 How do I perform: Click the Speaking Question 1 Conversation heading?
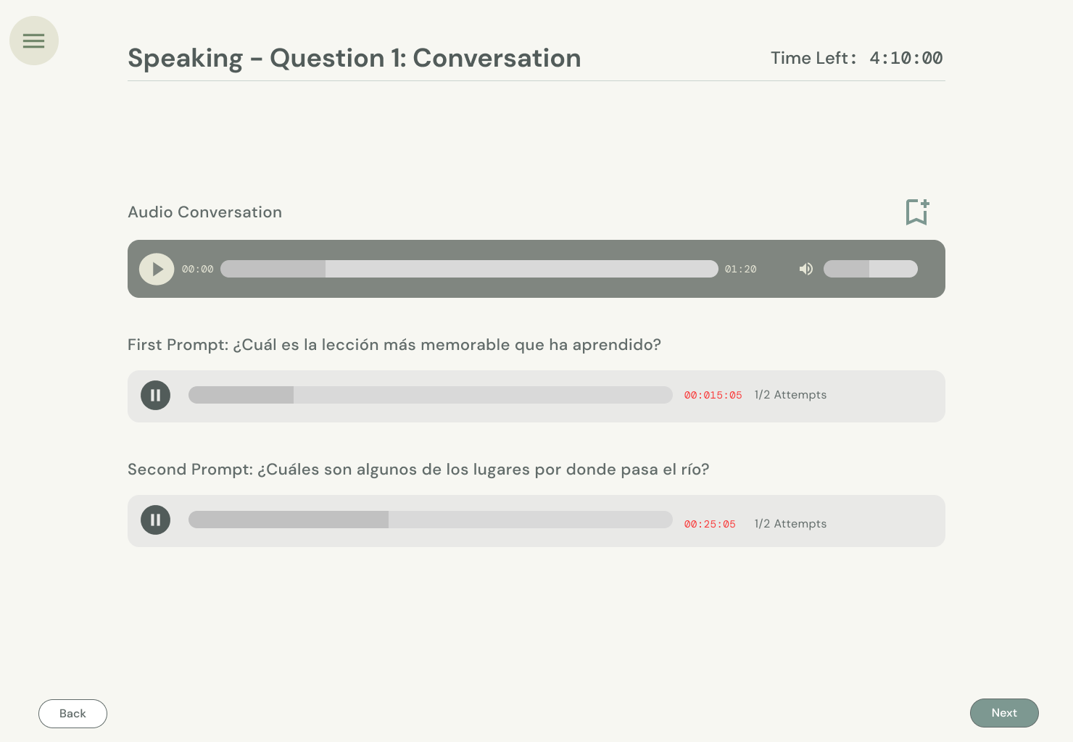pos(354,58)
